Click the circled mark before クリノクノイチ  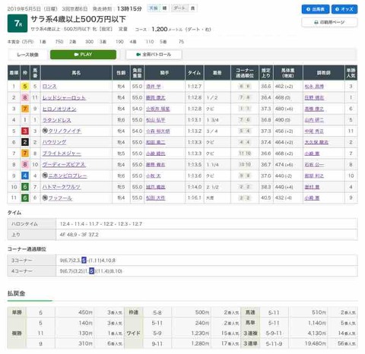45,131
